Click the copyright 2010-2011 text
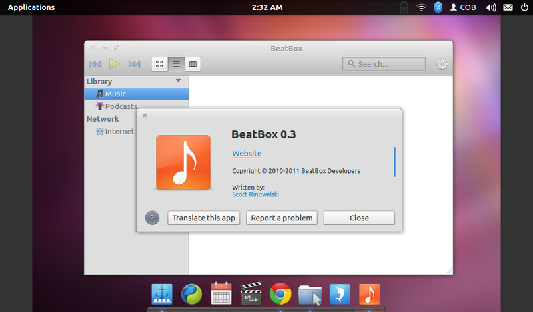 pos(296,171)
